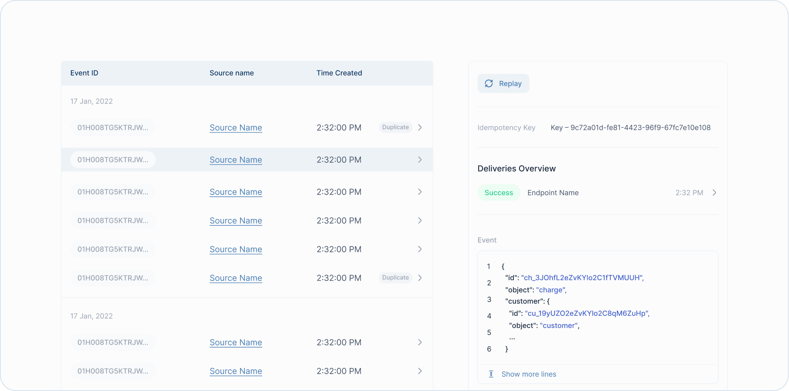The width and height of the screenshot is (789, 391).
Task: Click the green Success status badge
Action: coord(499,193)
